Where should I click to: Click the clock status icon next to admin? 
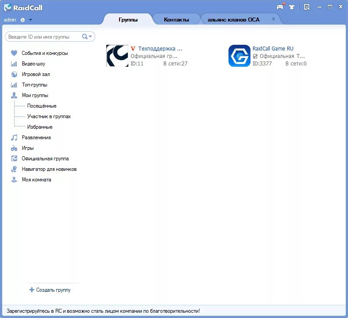[x=23, y=20]
